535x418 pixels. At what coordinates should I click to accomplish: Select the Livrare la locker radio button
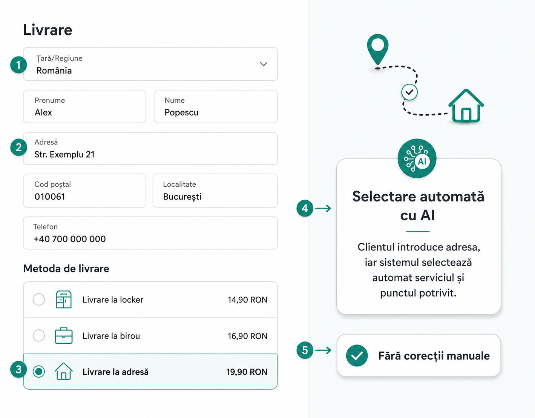coord(39,300)
